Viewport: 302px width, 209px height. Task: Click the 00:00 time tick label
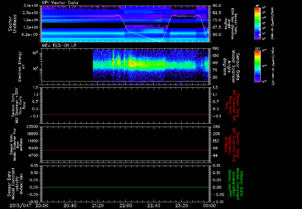[209, 205]
